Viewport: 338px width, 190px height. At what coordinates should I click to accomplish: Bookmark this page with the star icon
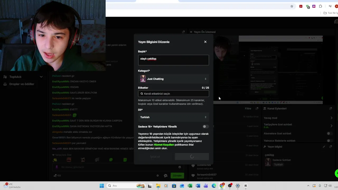pos(292,6)
